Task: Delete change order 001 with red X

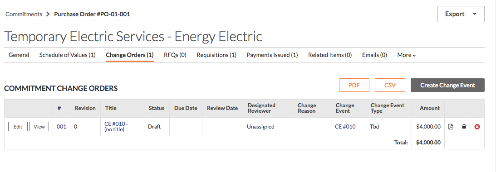Action: (x=477, y=127)
